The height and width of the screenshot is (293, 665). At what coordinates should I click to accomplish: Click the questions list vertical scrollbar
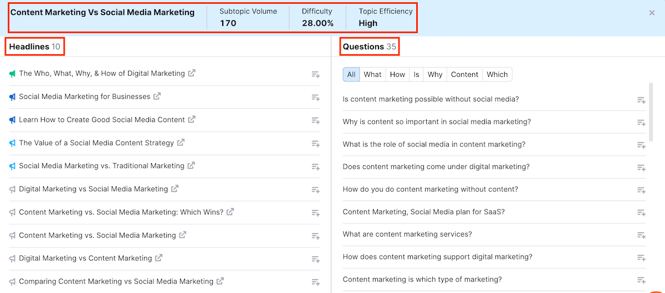tap(651, 111)
